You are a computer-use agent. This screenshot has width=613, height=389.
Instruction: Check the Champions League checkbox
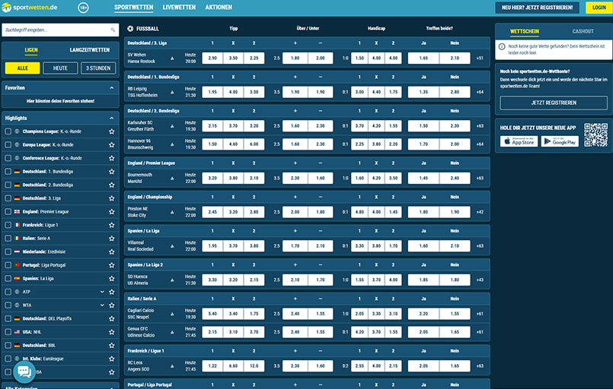[8, 131]
